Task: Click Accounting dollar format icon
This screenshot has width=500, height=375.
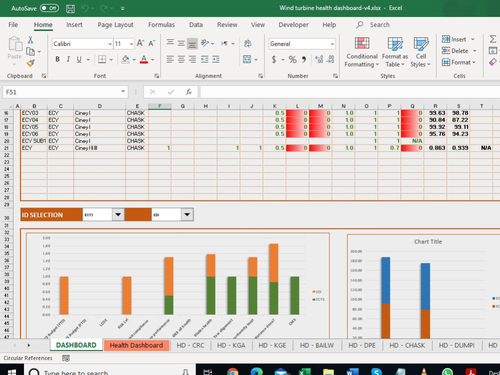Action: tap(274, 59)
